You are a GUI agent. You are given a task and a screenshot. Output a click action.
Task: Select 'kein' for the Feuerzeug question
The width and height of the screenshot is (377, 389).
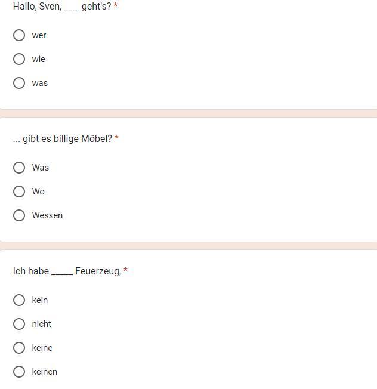click(x=19, y=300)
